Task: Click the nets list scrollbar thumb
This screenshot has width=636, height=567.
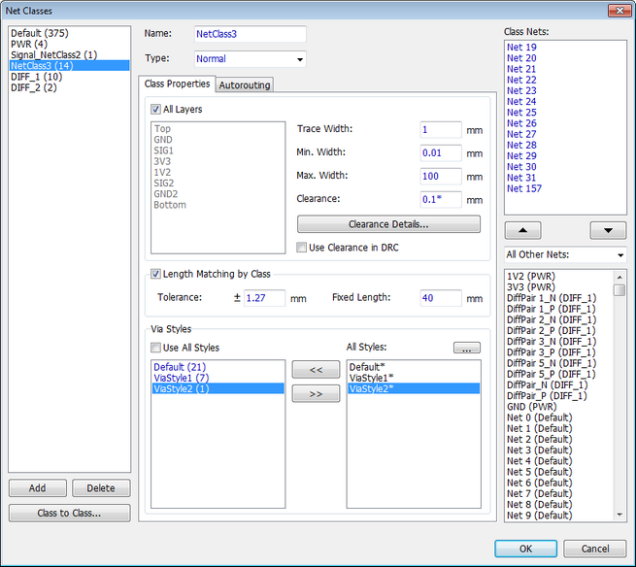Action: [x=619, y=290]
